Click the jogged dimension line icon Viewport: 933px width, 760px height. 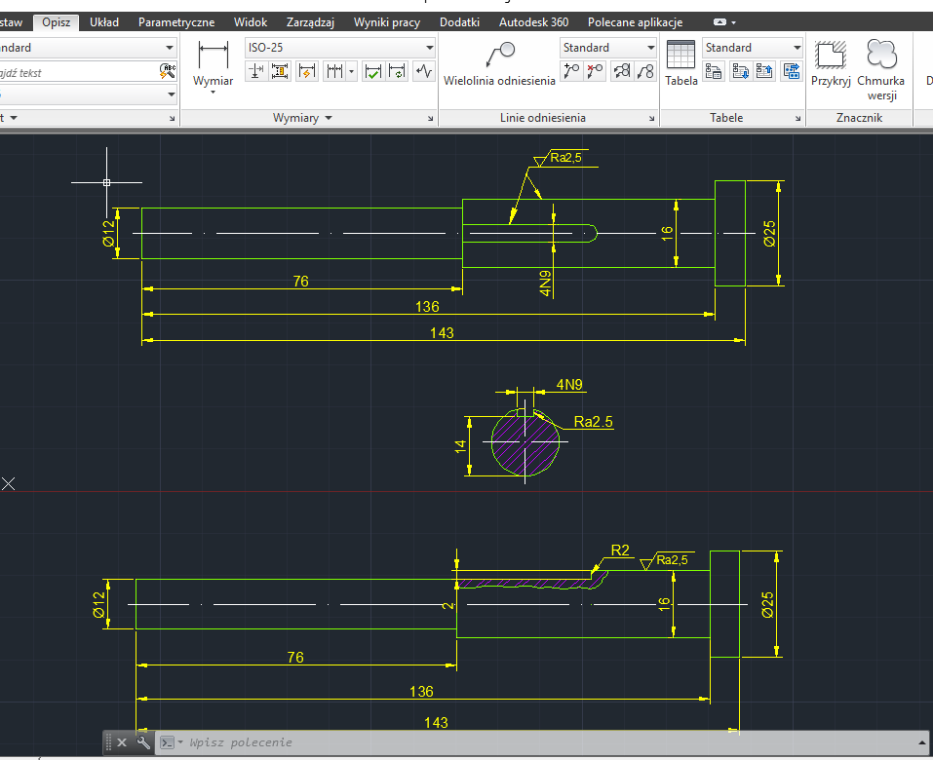point(424,71)
